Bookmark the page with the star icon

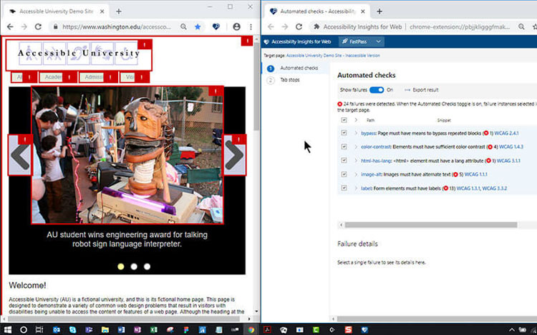pos(198,26)
